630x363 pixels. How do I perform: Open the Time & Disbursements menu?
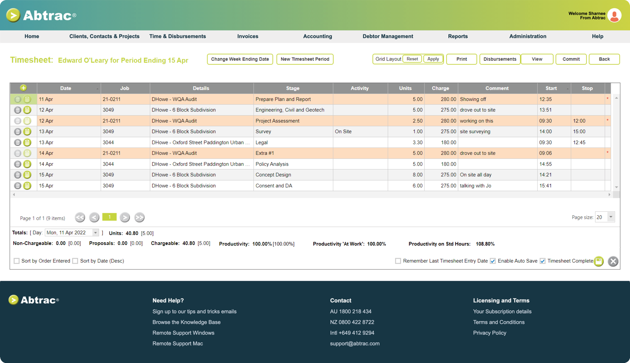tap(178, 36)
